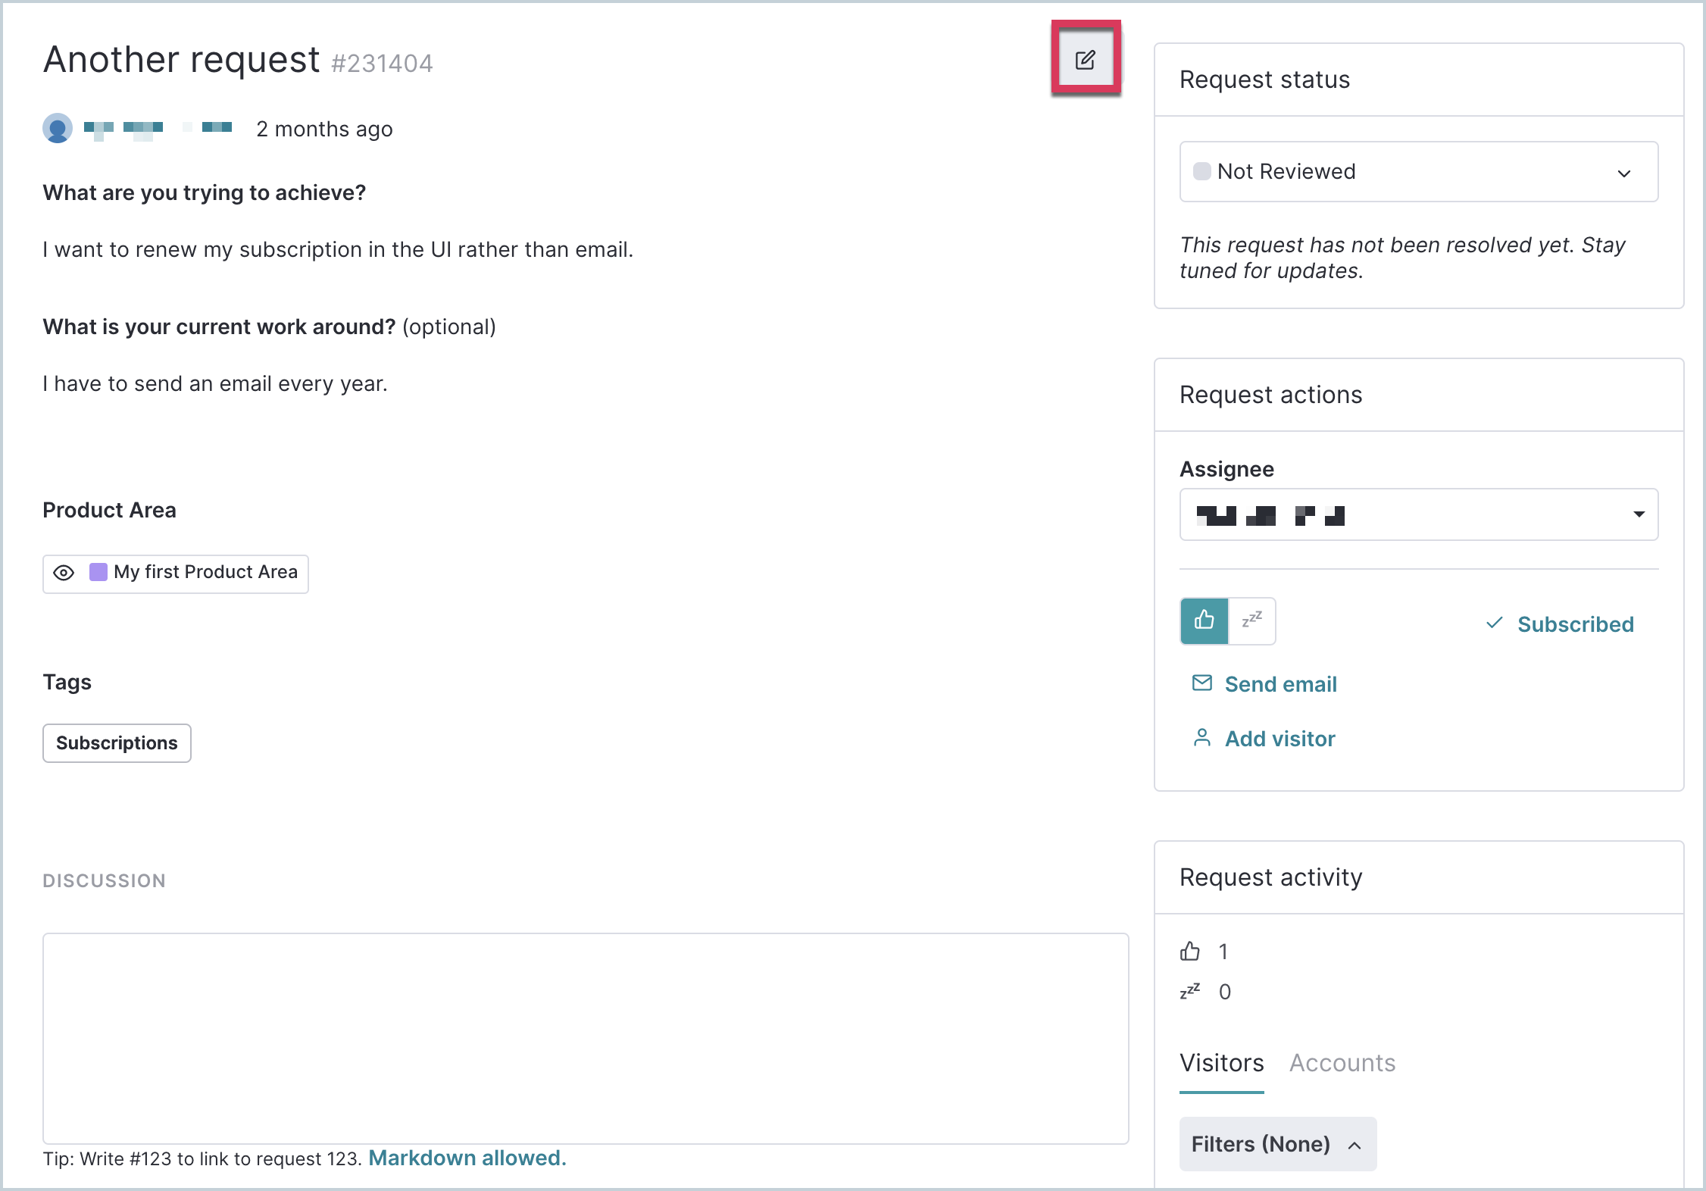Toggle the thumbs-up vote button
The width and height of the screenshot is (1706, 1191).
coord(1205,621)
